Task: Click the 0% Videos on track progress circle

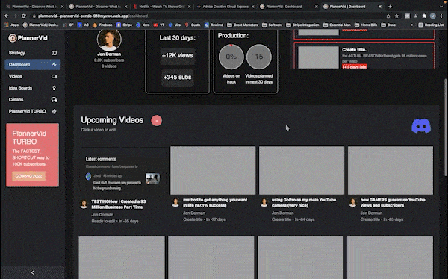Action: click(x=231, y=57)
